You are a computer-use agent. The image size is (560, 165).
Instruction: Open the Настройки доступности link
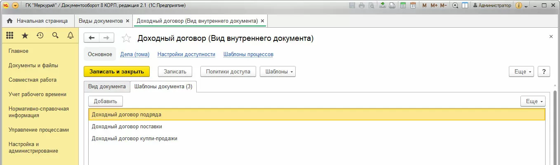click(186, 54)
